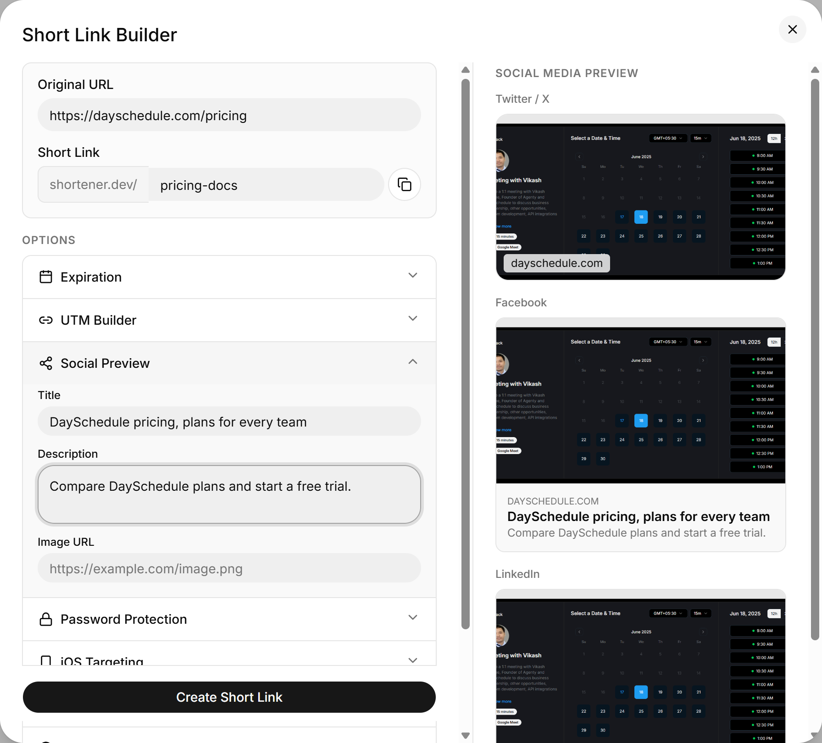Image resolution: width=822 pixels, height=743 pixels.
Task: Click the Twitter / X preview image
Action: [641, 197]
